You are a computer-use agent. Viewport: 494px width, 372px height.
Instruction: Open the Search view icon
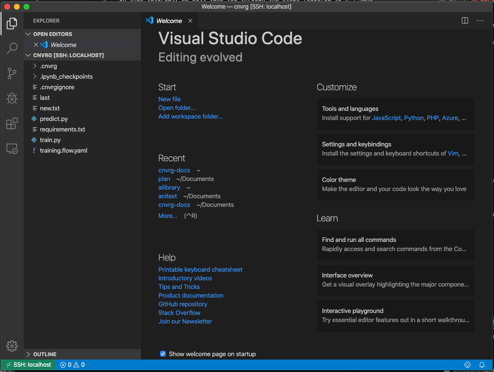[12, 48]
